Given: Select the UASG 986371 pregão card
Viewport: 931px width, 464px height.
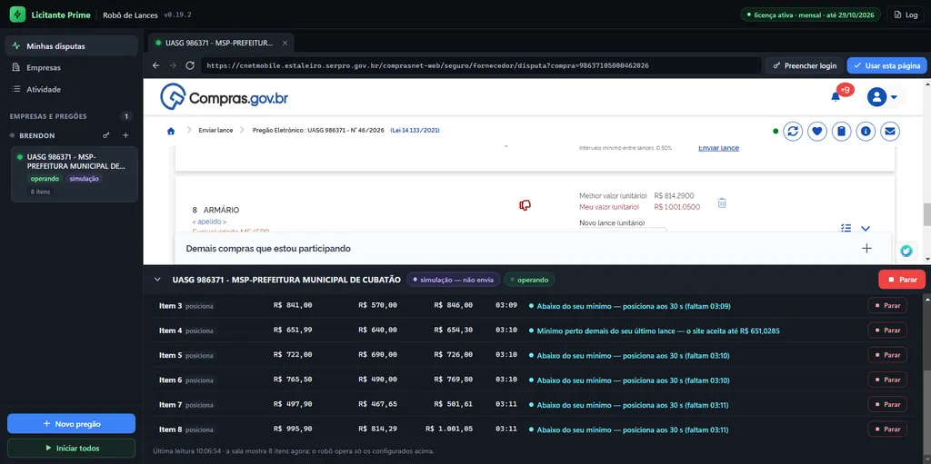Looking at the screenshot, I should tap(75, 174).
